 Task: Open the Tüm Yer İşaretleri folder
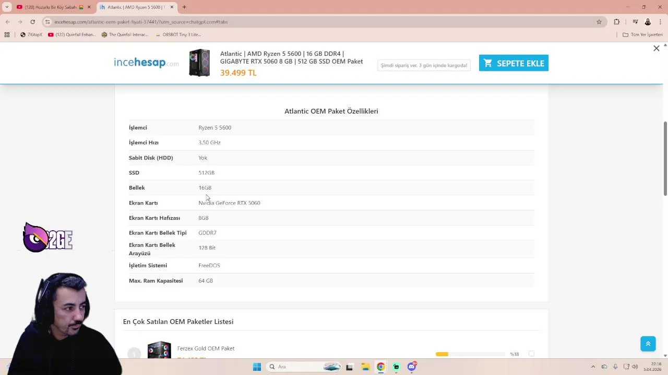pyautogui.click(x=643, y=35)
